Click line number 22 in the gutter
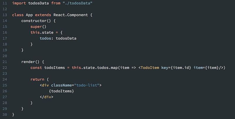Image resolution: width=235 pixels, height=119 pixels. (5, 68)
